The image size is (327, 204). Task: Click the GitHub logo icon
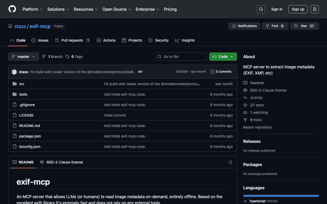pos(12,9)
